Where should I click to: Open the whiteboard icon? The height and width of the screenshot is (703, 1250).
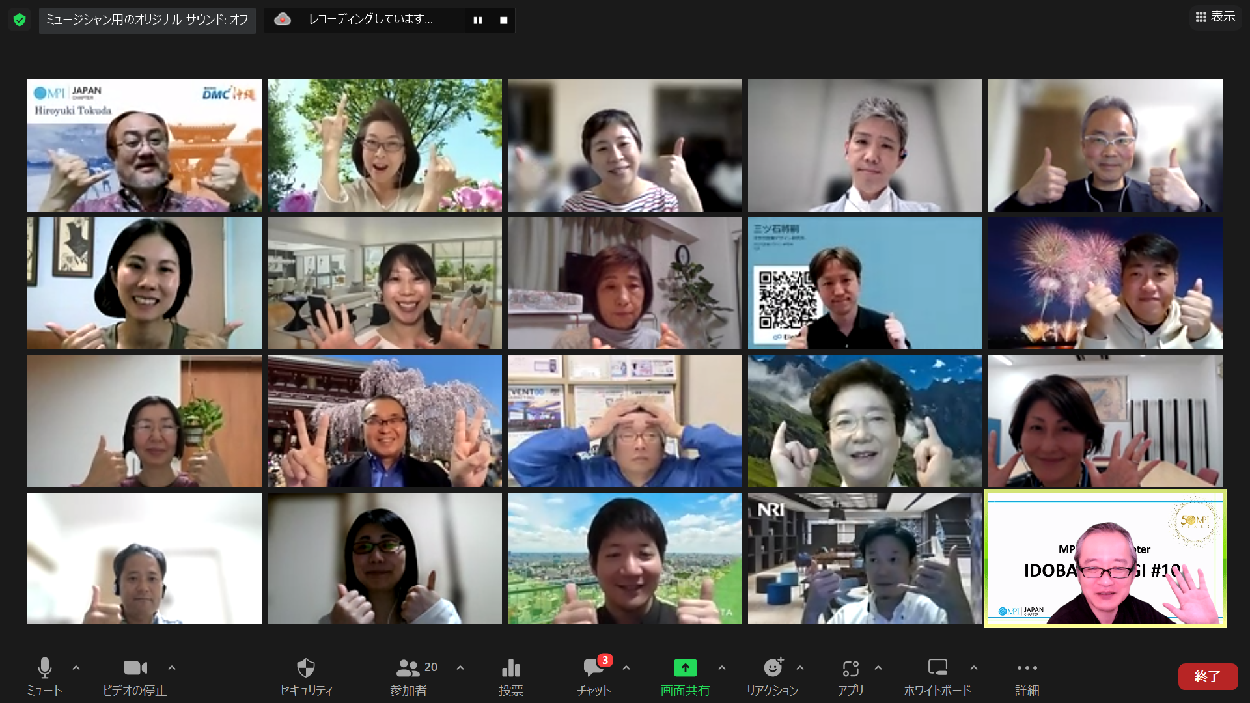(937, 669)
